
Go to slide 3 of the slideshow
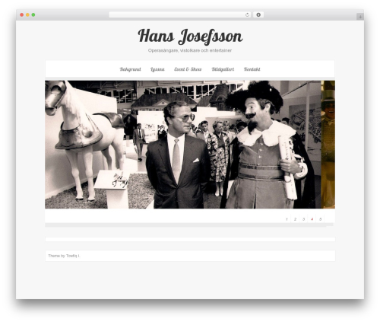[x=303, y=219]
